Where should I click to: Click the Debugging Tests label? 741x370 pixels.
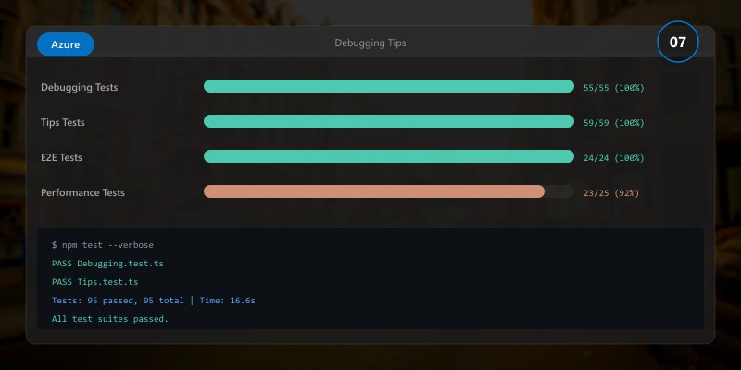coord(79,87)
